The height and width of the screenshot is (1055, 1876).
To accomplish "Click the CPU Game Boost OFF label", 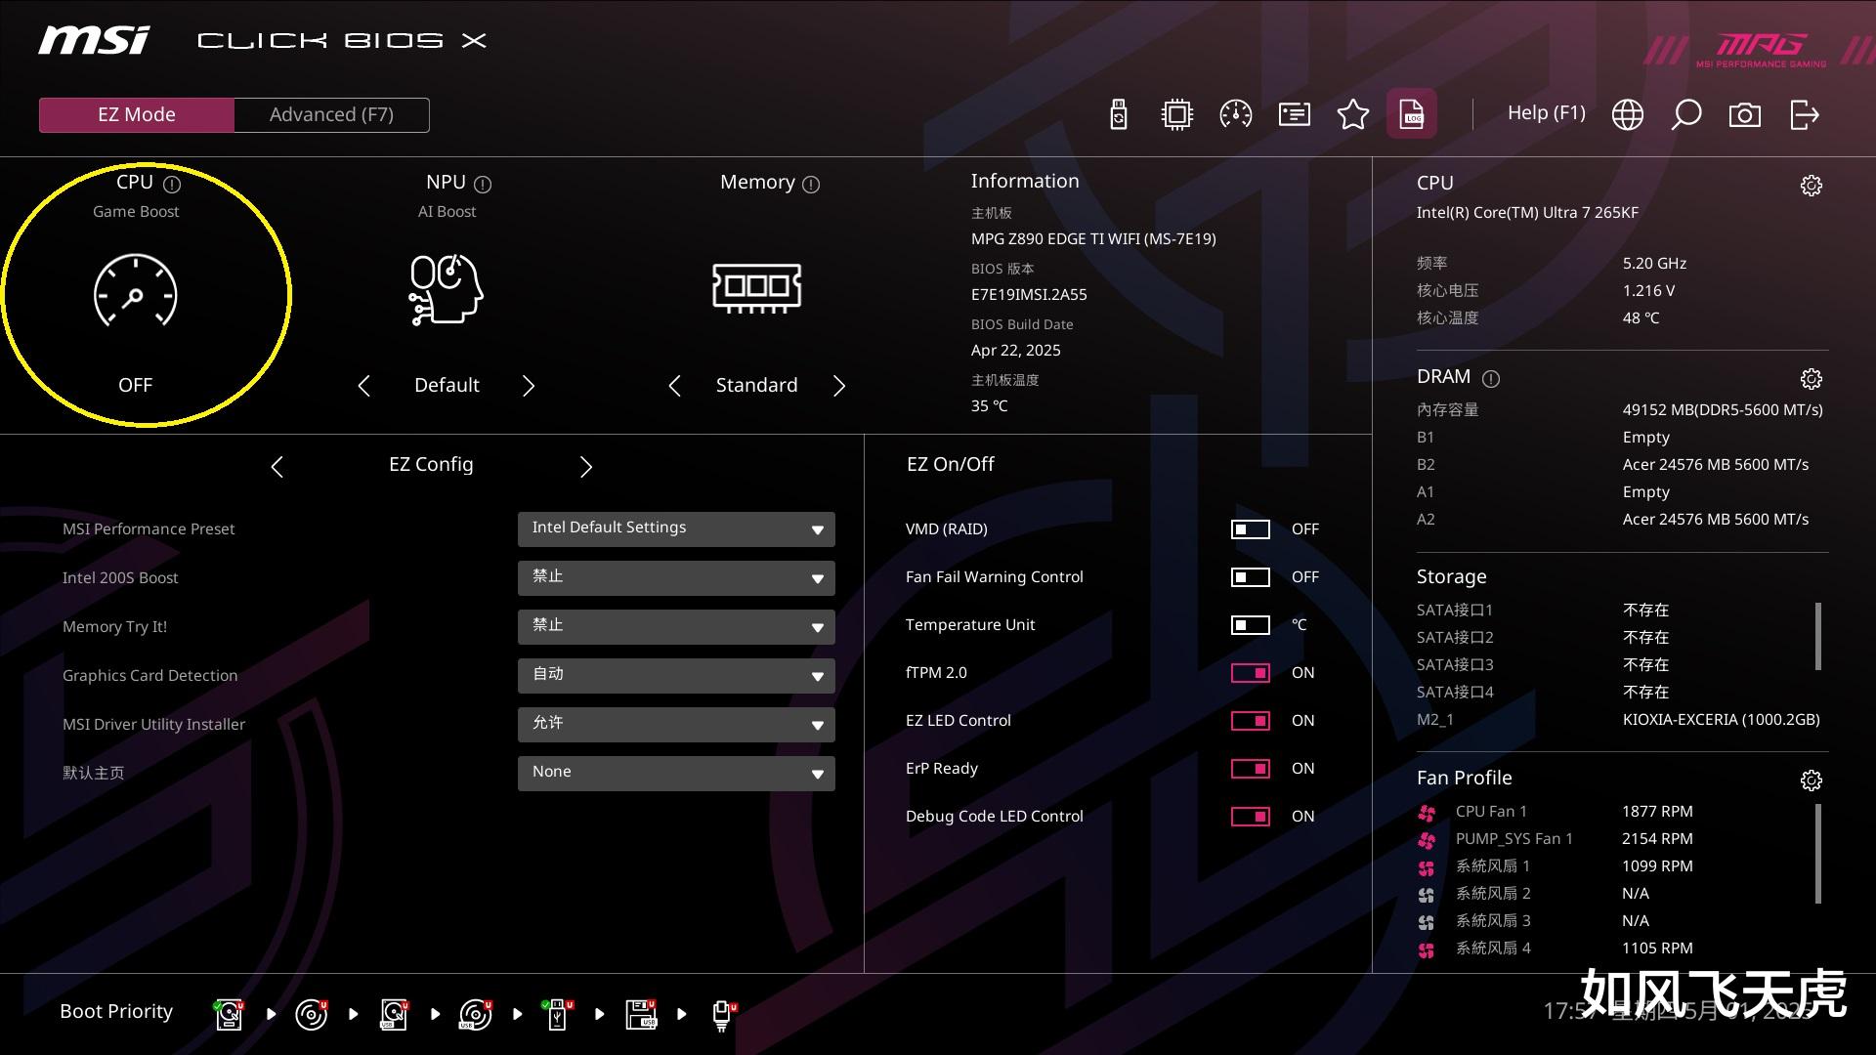I will (135, 386).
